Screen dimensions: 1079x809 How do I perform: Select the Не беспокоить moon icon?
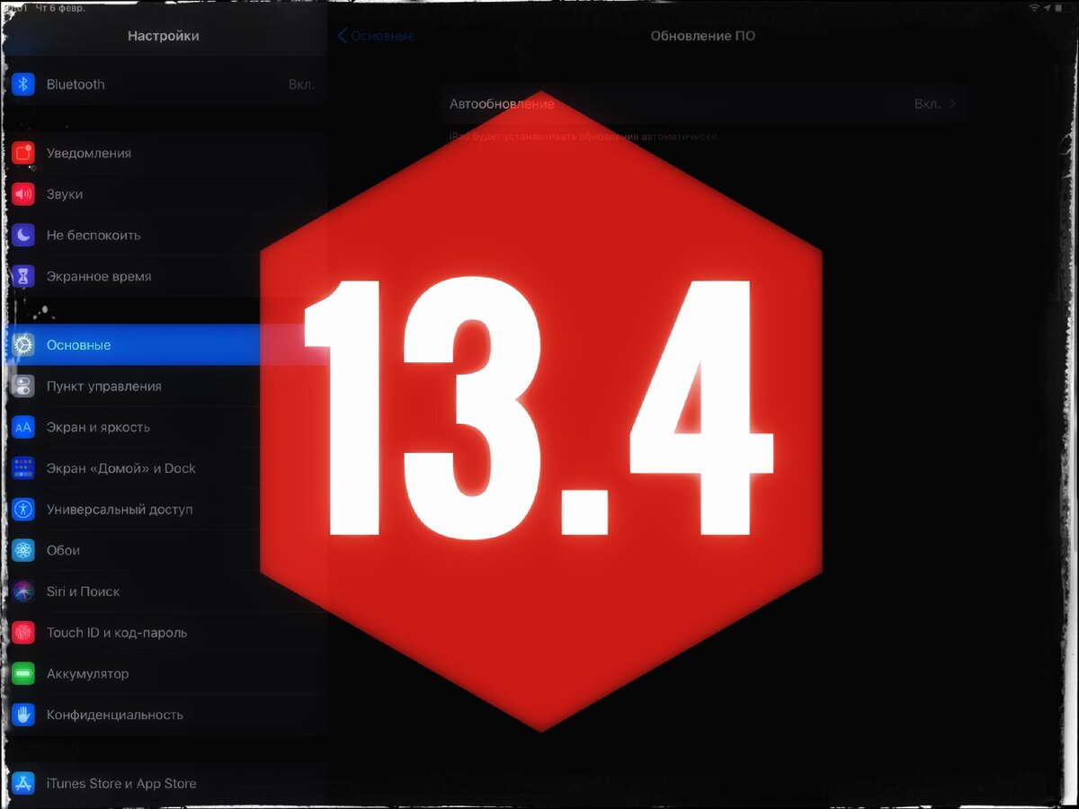(x=23, y=236)
